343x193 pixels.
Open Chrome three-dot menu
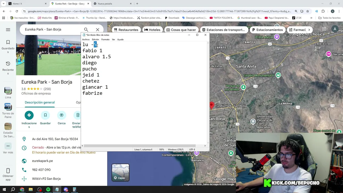tap(339, 11)
